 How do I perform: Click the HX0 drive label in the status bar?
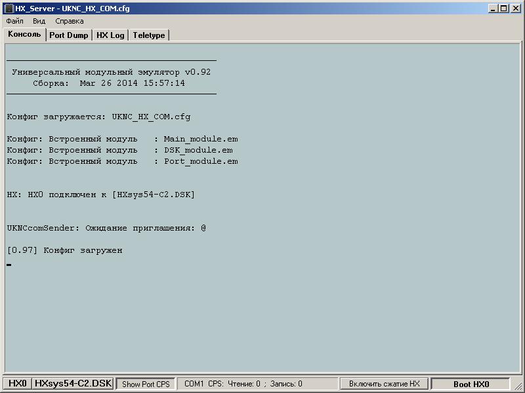[17, 384]
